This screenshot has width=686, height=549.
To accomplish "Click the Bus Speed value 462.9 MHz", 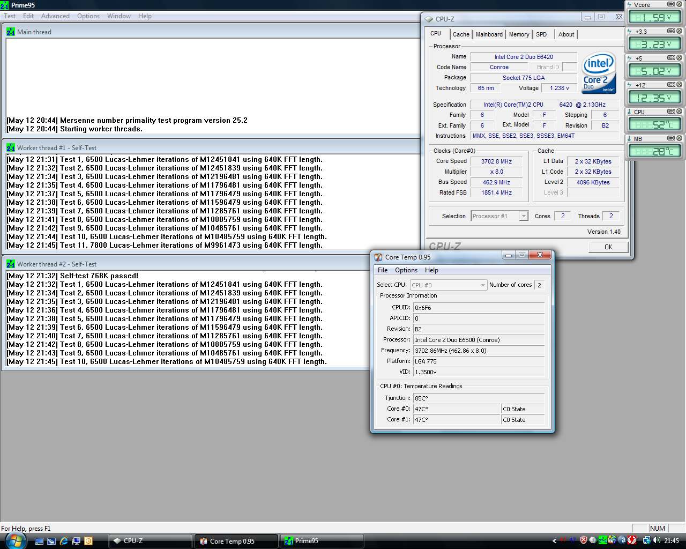I will pyautogui.click(x=496, y=182).
